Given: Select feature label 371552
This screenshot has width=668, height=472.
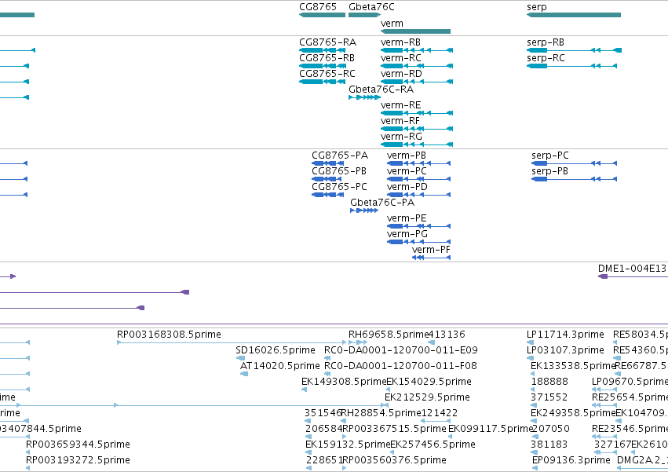Looking at the screenshot, I should (549, 397).
